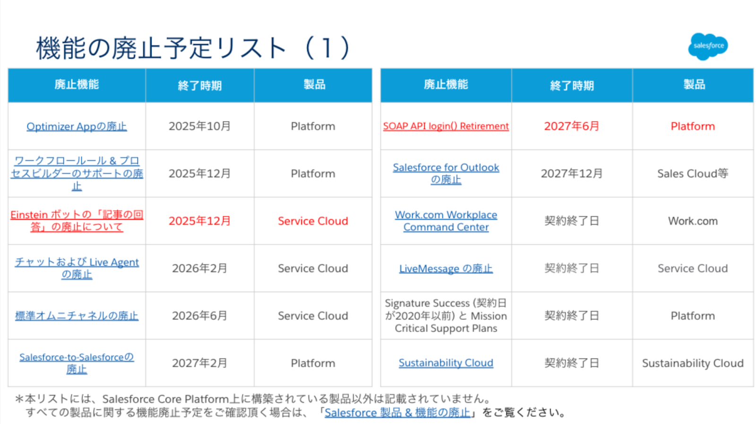Open Salesforce for Outlook の廃止 link
The image size is (756, 424).
(446, 173)
